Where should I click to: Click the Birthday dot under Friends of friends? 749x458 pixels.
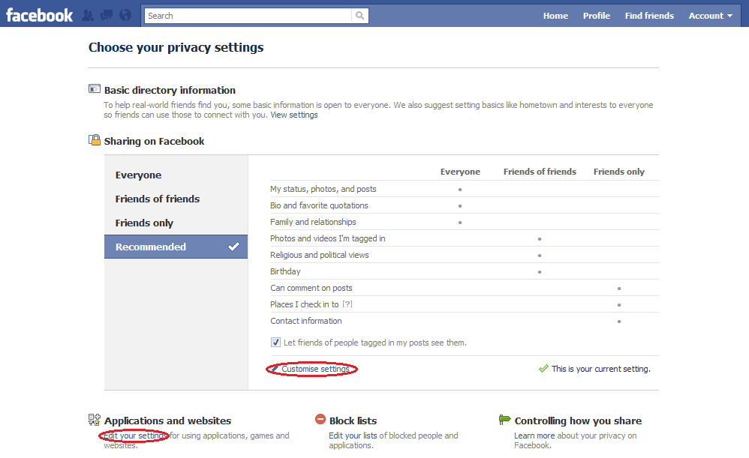click(x=540, y=272)
